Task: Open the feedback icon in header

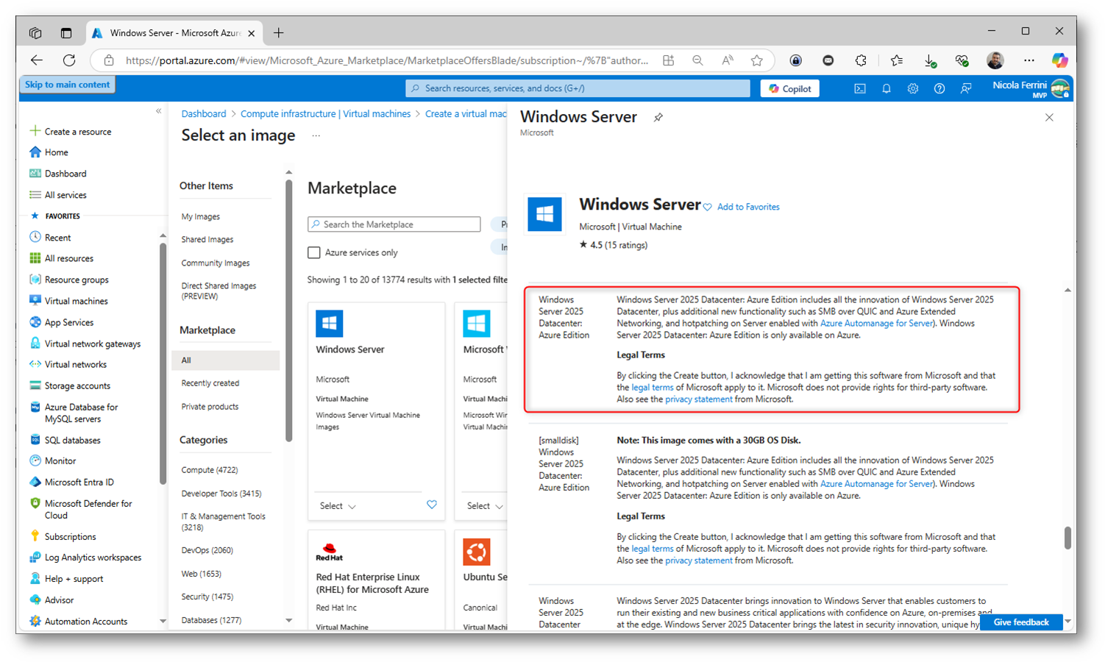Action: click(x=965, y=88)
